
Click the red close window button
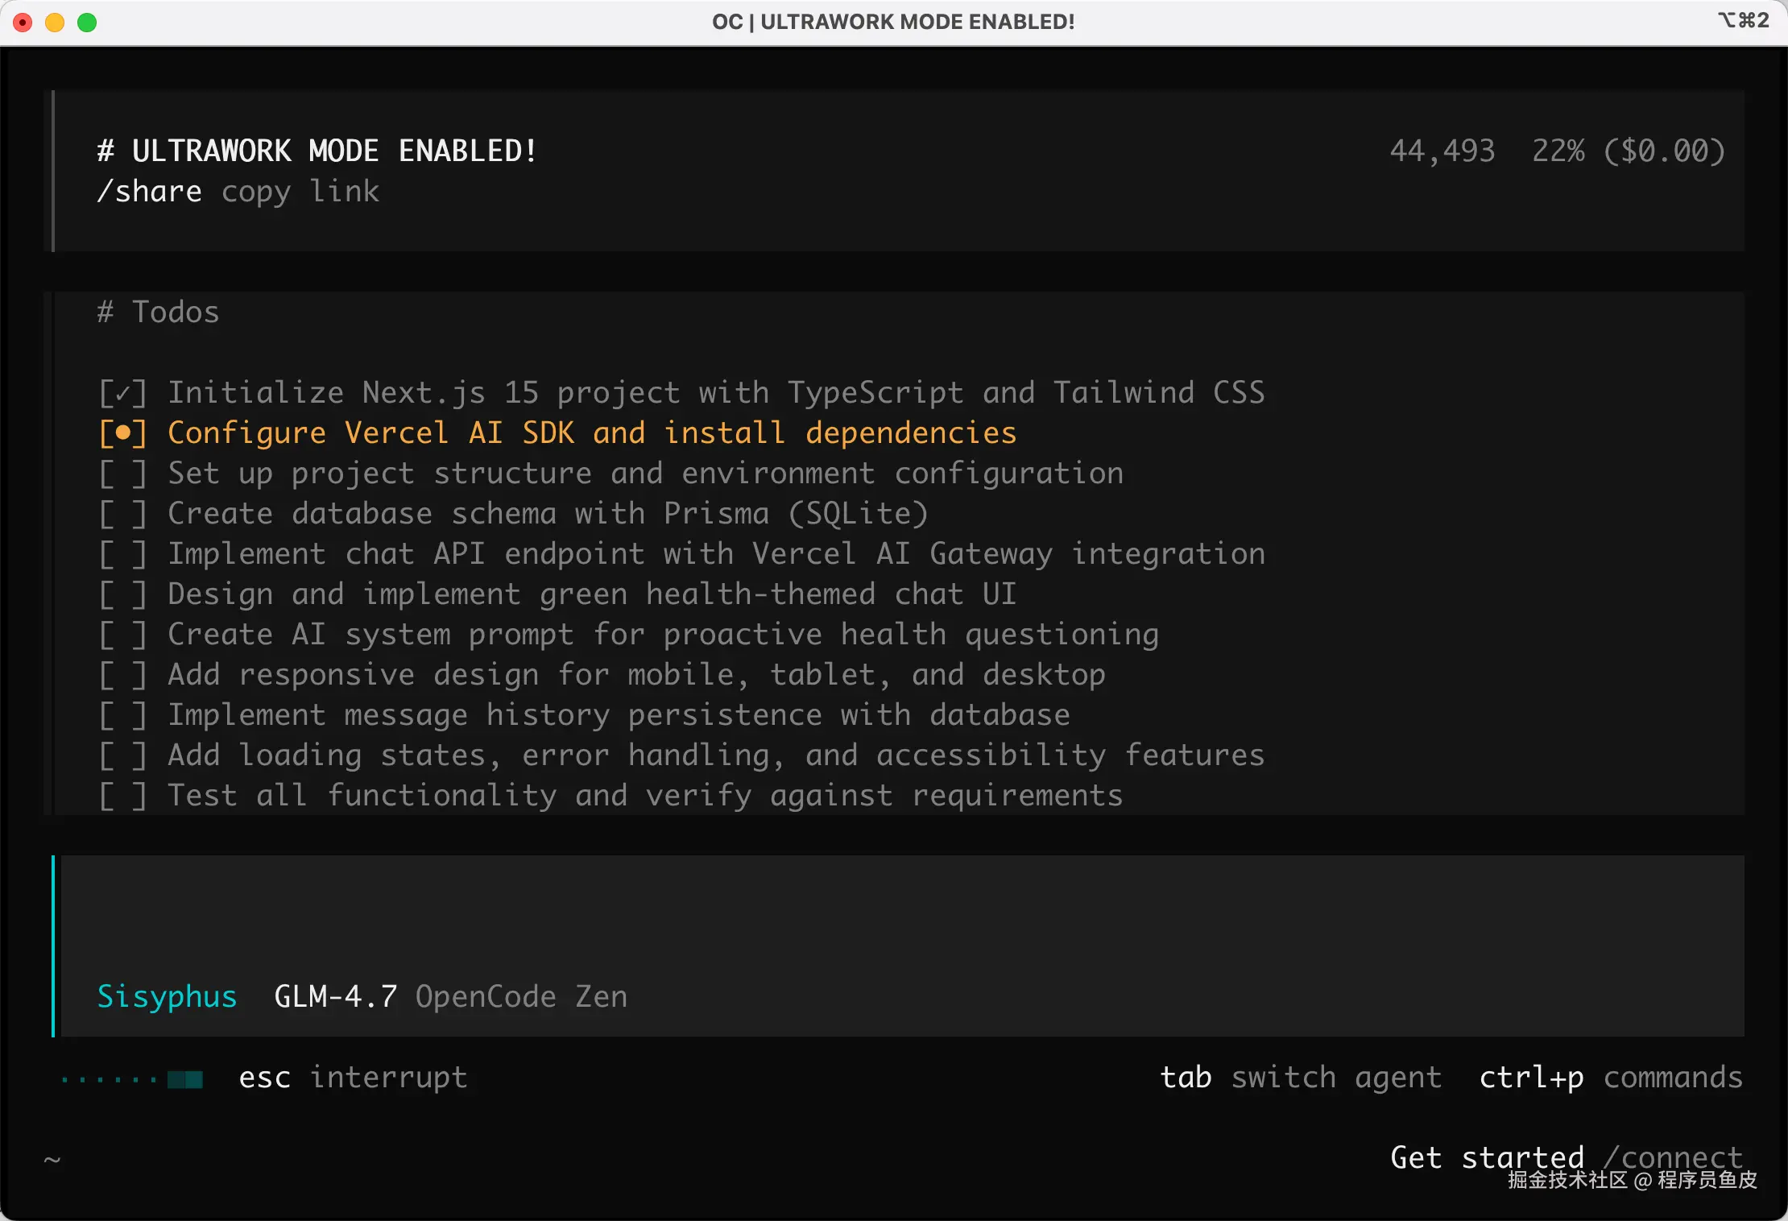tap(23, 23)
